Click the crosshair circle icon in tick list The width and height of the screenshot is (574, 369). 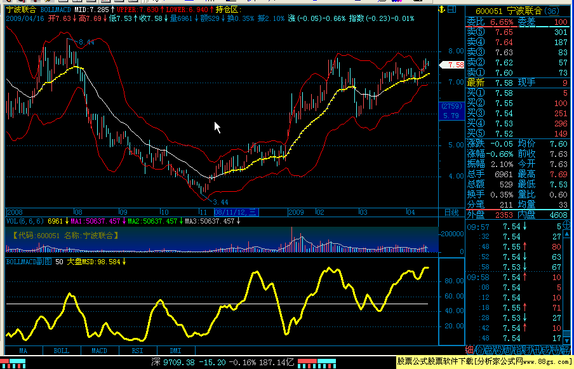pos(566,224)
